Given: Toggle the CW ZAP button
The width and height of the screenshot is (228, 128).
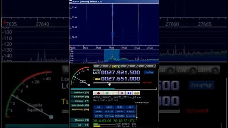Looking at the screenshot, I should click(99, 116).
